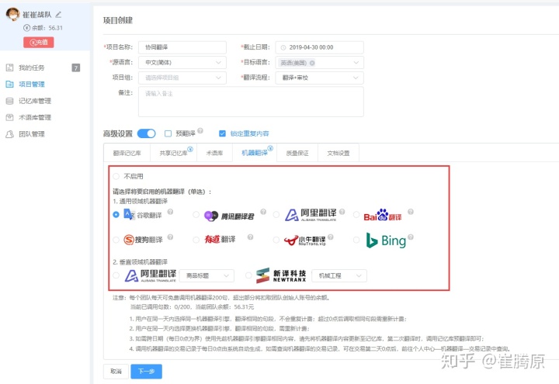This screenshot has height=384, width=559.
Task: Open 我的任务 in sidebar
Action: [x=31, y=67]
